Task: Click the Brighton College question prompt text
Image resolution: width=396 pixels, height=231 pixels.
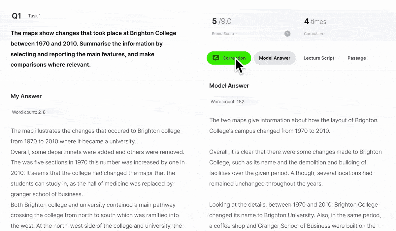Action: (93, 49)
